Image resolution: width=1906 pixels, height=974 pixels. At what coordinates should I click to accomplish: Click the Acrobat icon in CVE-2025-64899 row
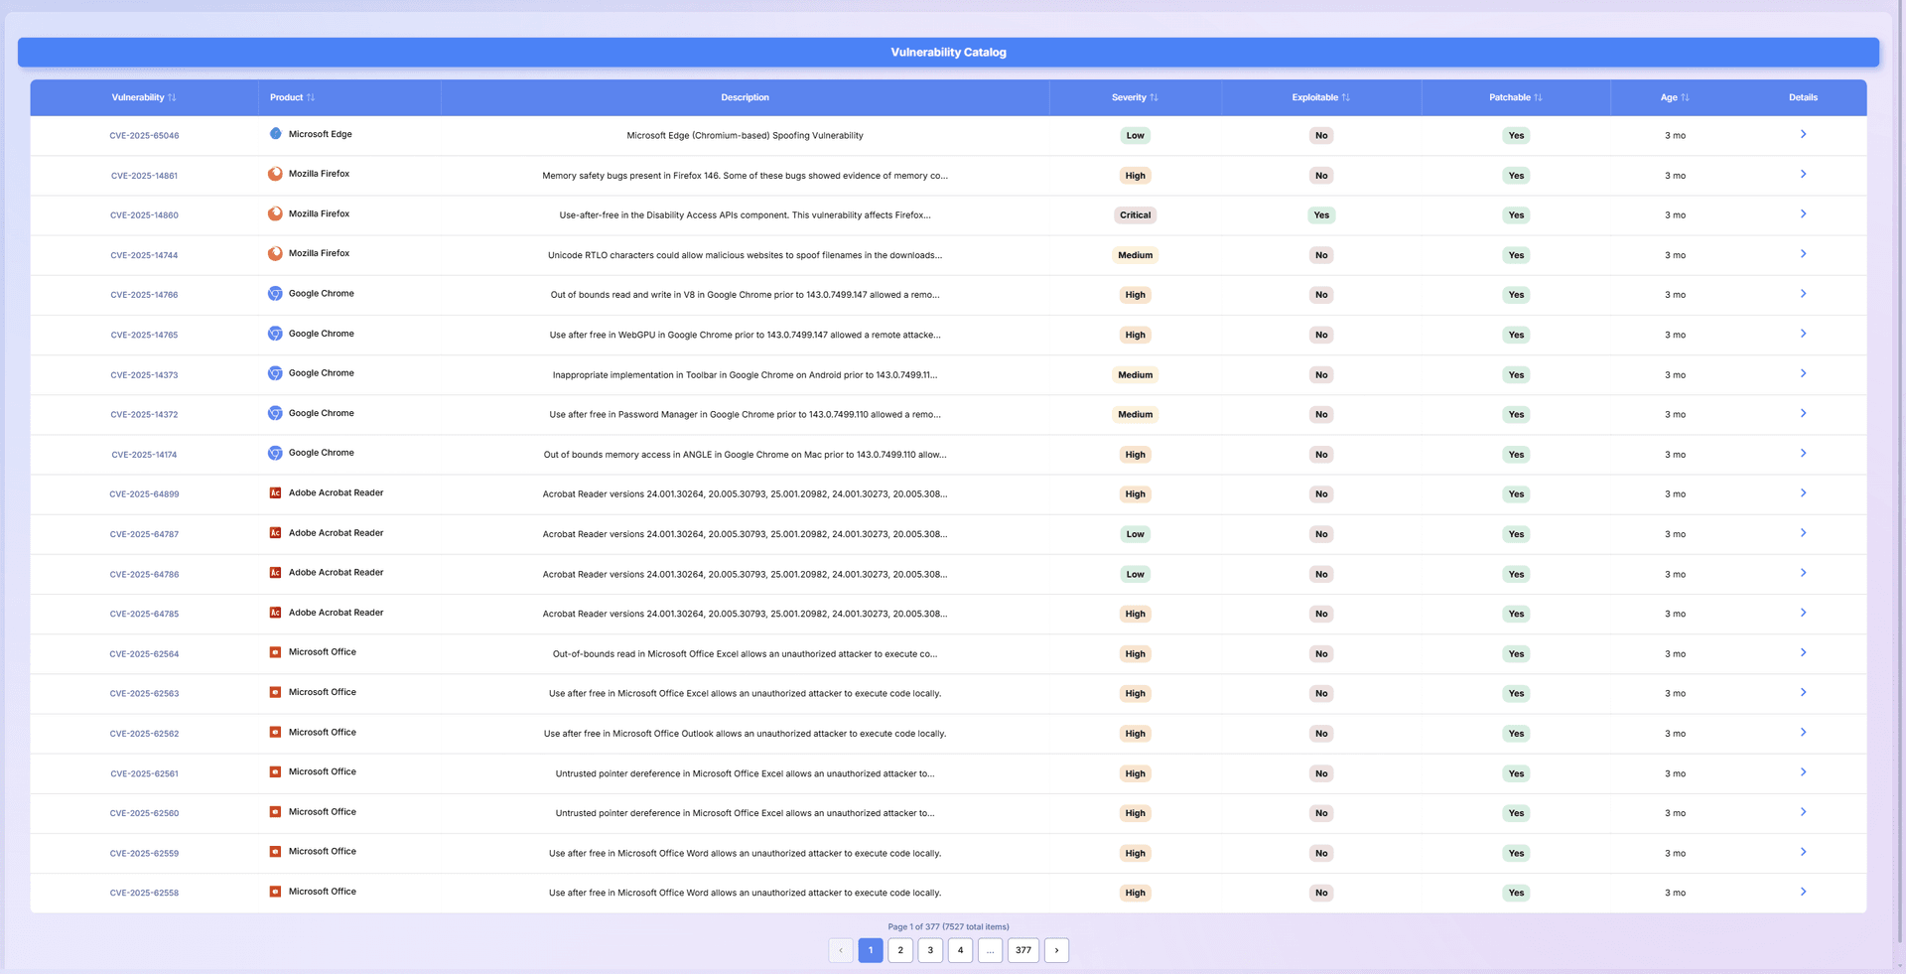(275, 492)
